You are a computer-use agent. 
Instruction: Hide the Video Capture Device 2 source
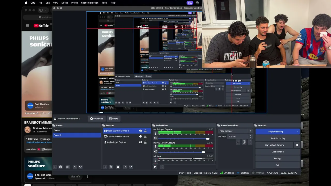click(141, 131)
